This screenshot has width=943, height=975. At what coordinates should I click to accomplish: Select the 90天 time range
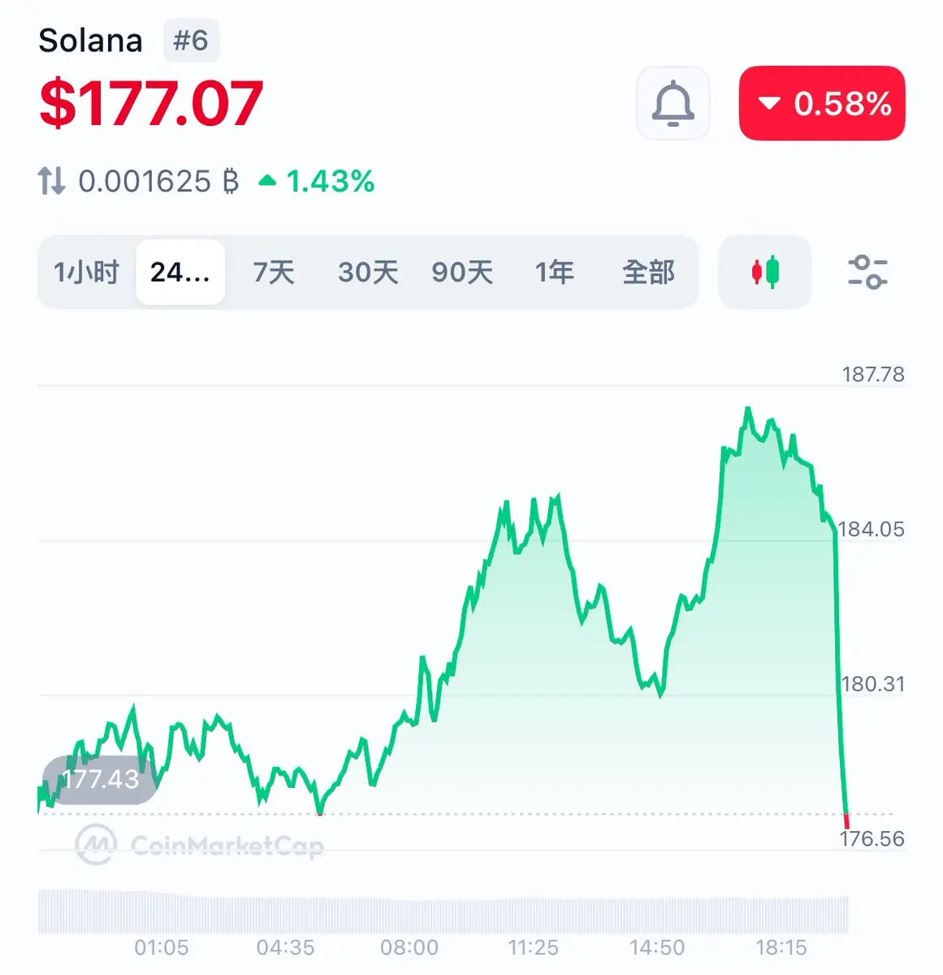[462, 272]
